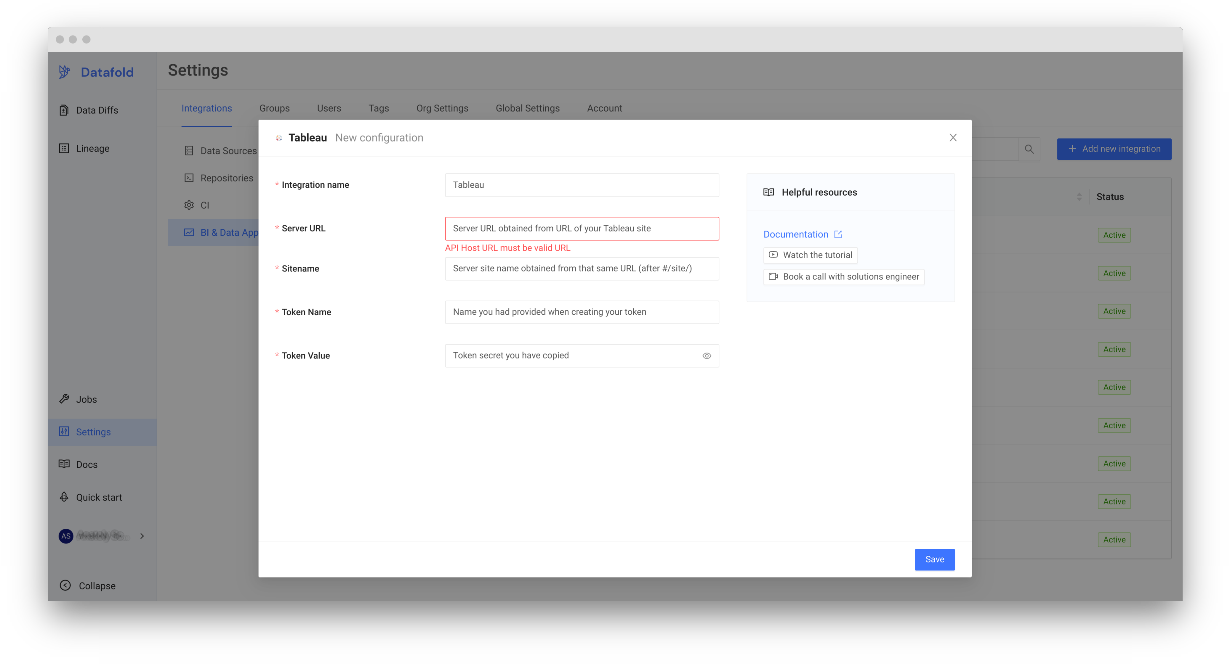The height and width of the screenshot is (669, 1230).
Task: Click the search magnifier icon
Action: 1029,149
